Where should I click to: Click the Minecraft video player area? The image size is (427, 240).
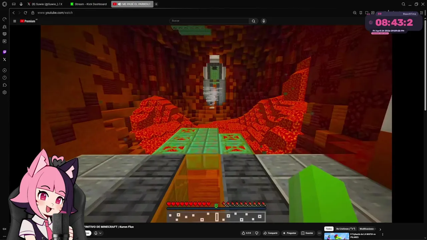tap(216, 123)
